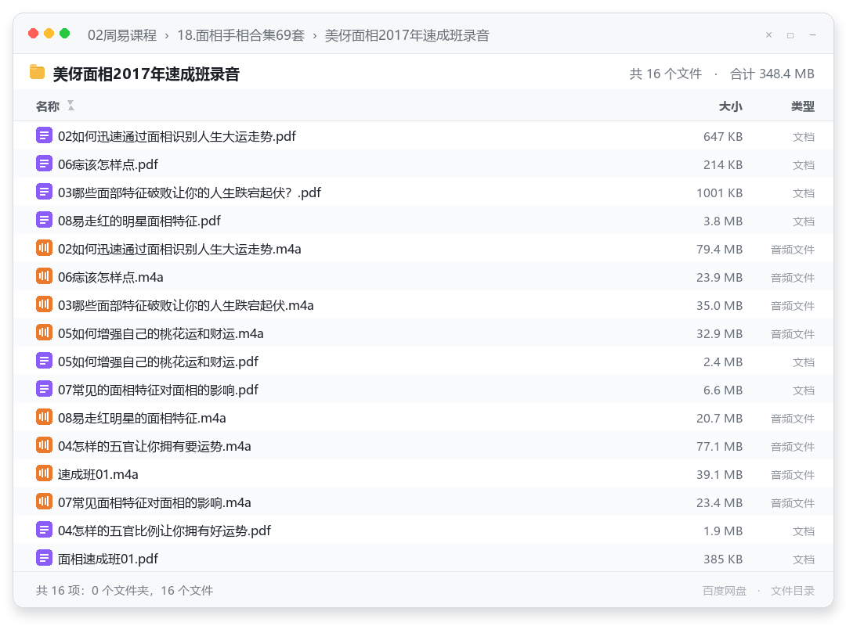Click the 77.1 MB size value
Image resolution: width=846 pixels, height=626 pixels.
click(x=719, y=447)
